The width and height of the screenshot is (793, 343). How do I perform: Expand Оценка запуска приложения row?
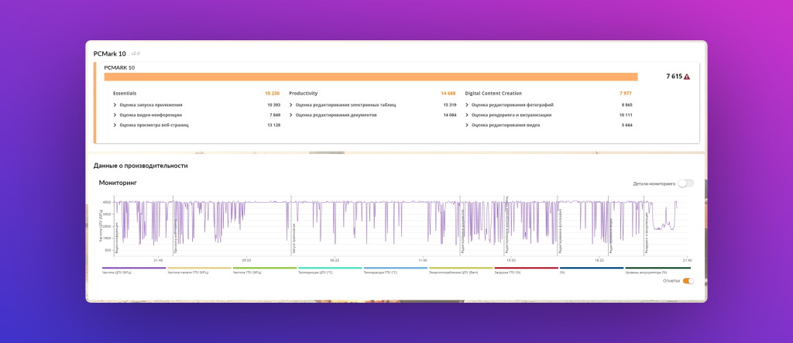[115, 105]
